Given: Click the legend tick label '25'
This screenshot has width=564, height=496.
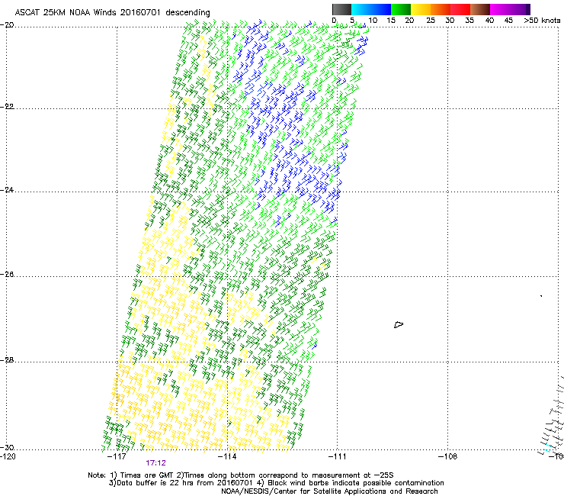Looking at the screenshot, I should [x=431, y=21].
